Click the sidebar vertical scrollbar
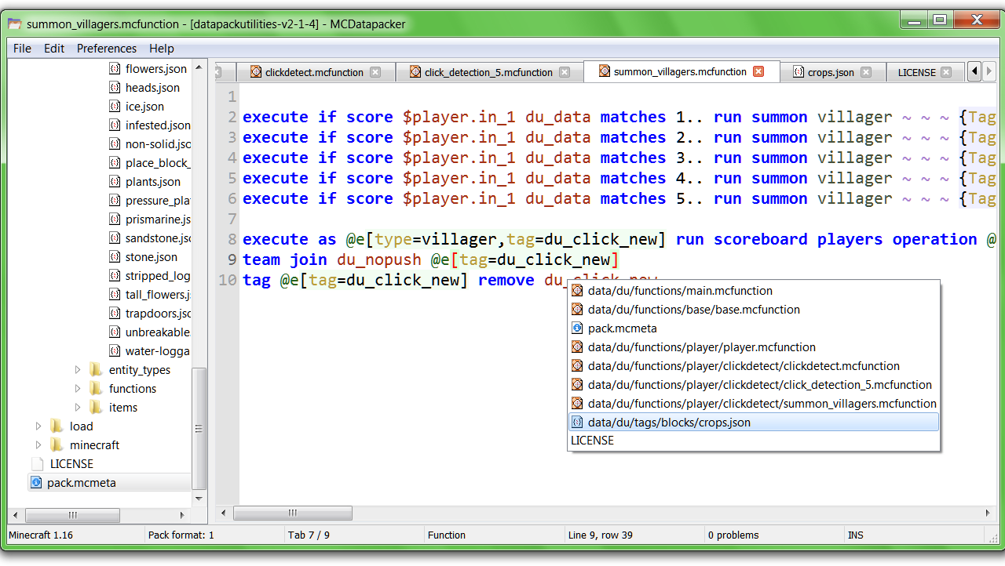 tap(199, 427)
